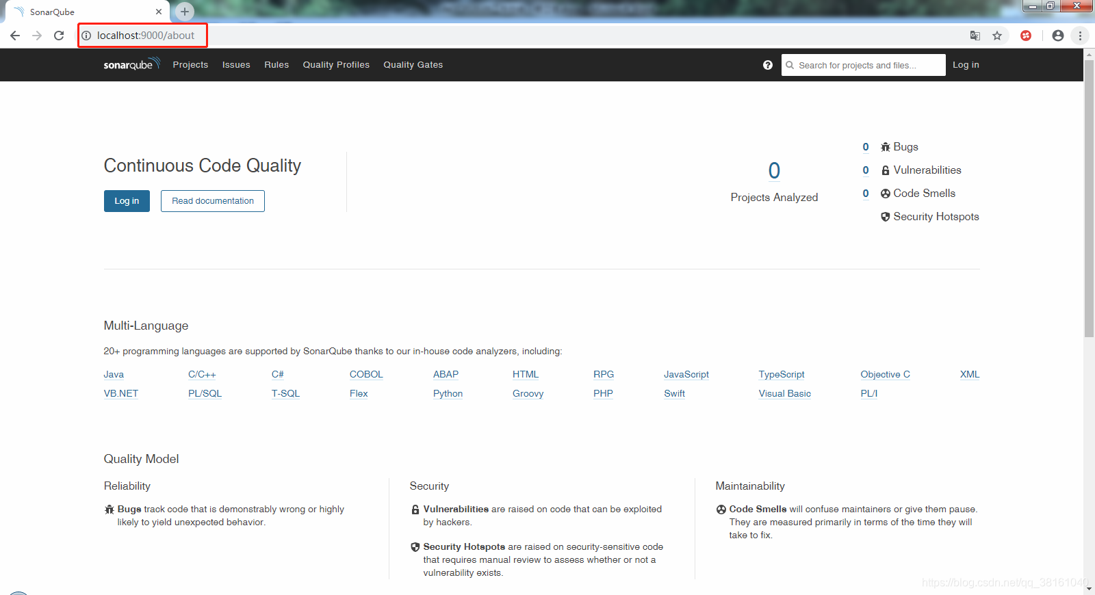Open the SonarQube help question mark icon

768,65
